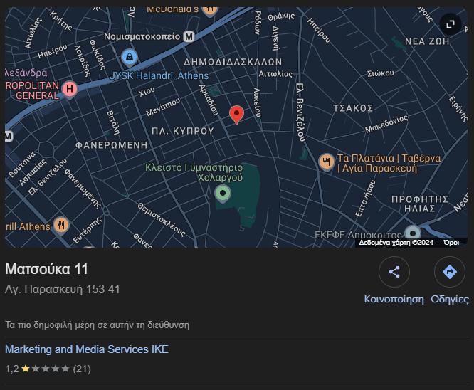Select the ΠΛ. ΚΥΠΡΟΥ area label
Image resolution: width=474 pixels, height=390 pixels.
tap(183, 131)
